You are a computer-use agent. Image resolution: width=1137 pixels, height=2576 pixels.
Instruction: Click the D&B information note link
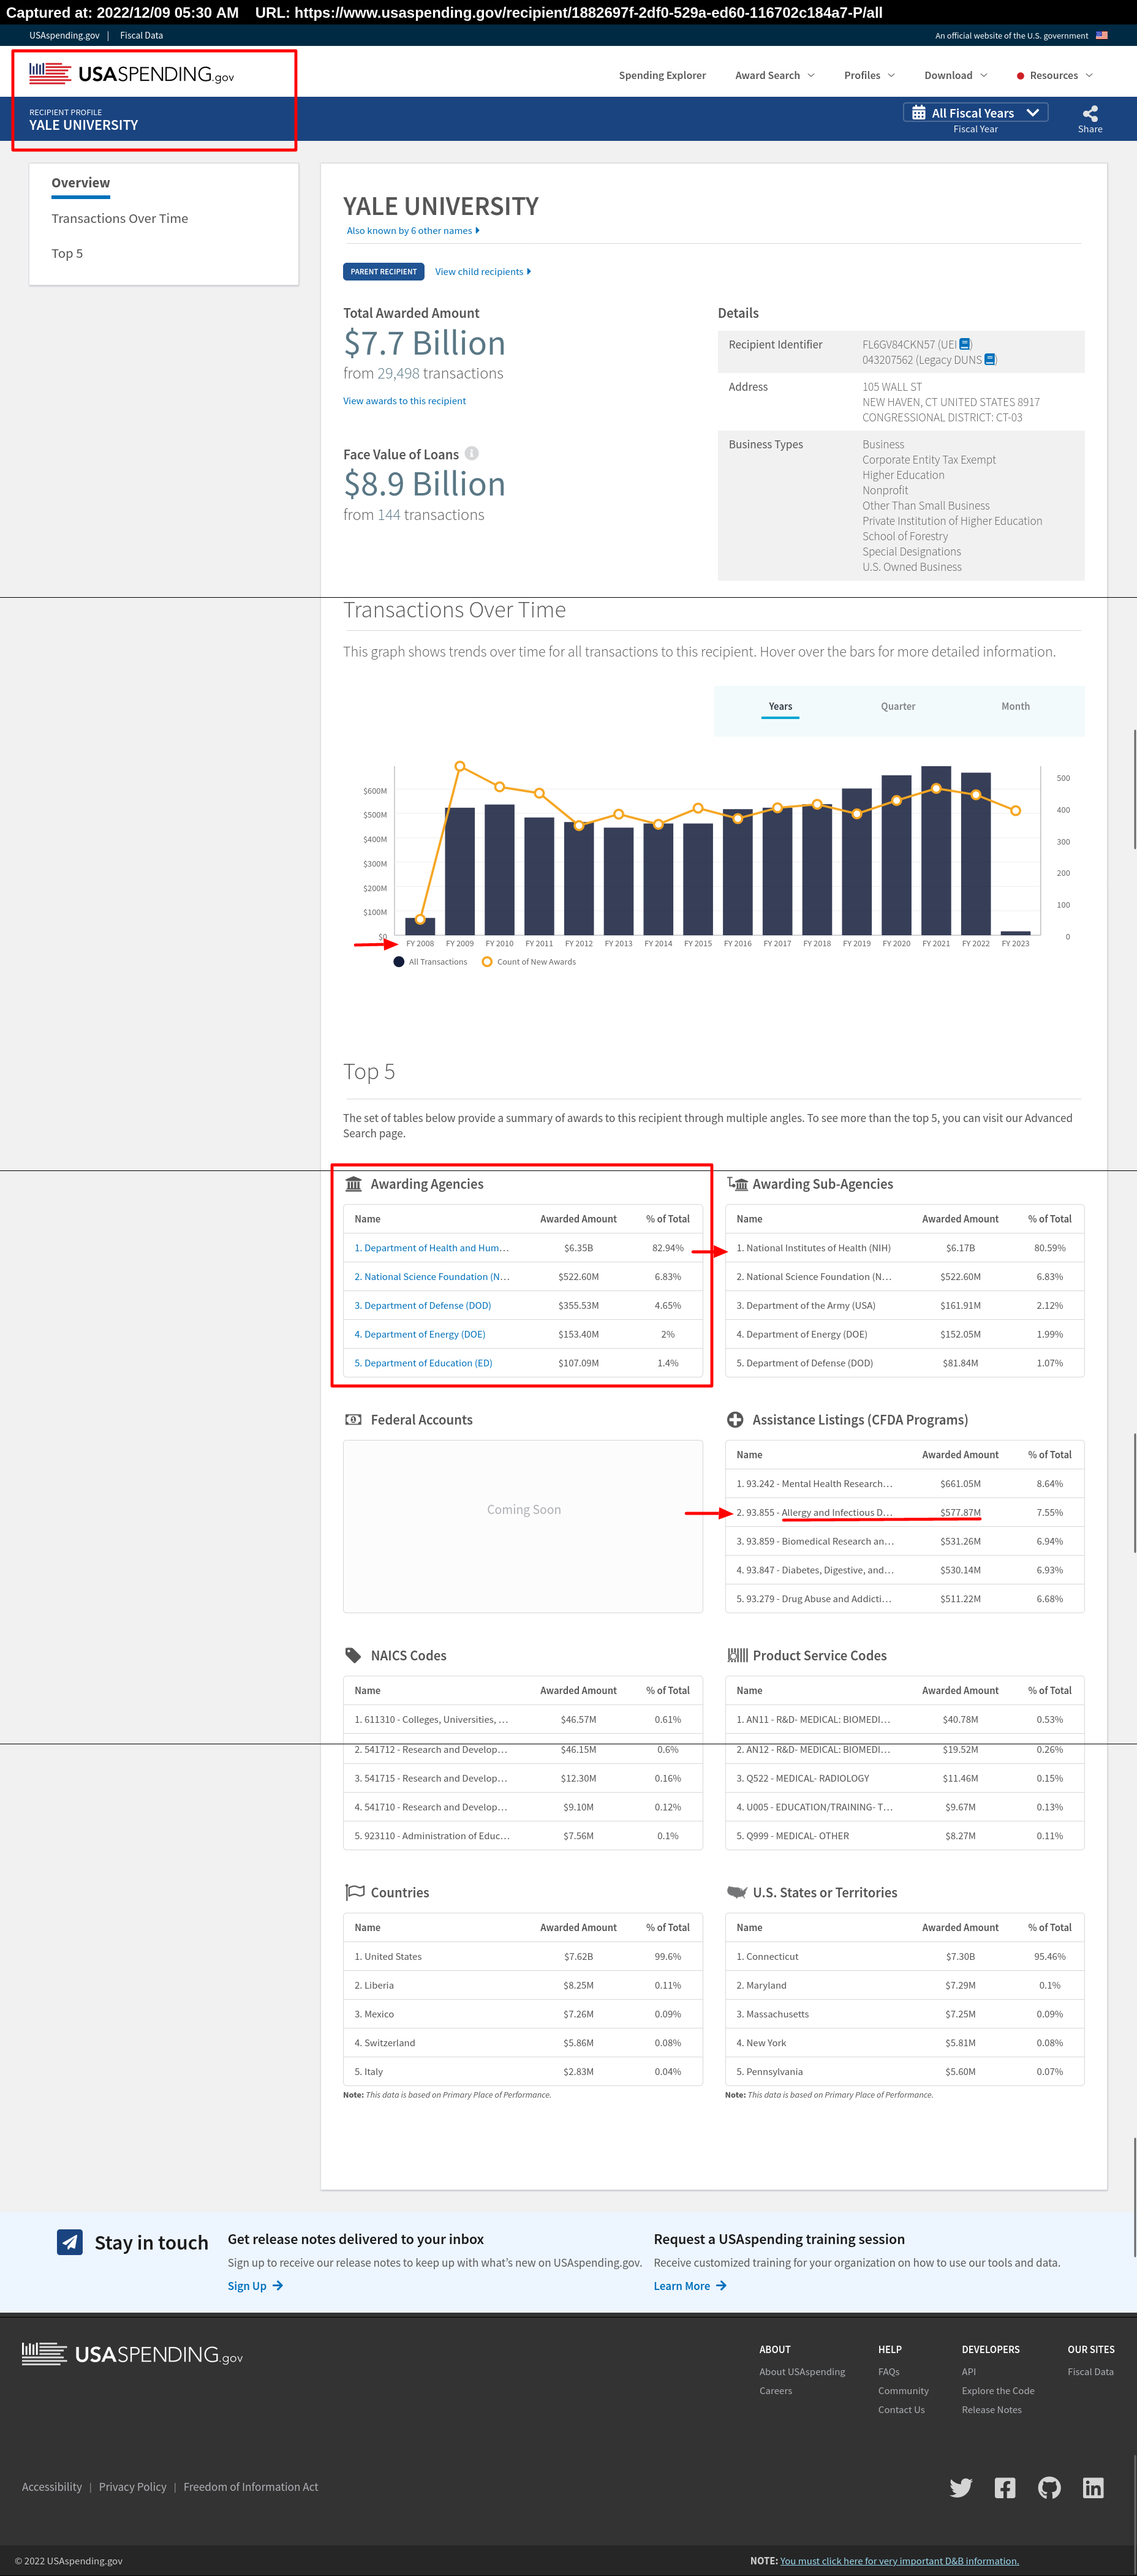click(899, 2561)
